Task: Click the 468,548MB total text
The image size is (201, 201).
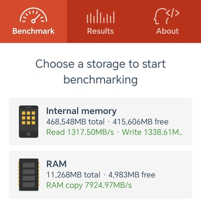Action: click(x=75, y=122)
